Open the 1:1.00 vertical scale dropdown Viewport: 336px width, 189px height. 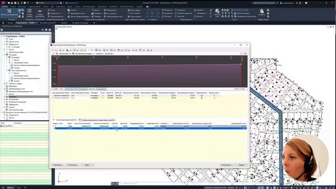pyautogui.click(x=55, y=89)
